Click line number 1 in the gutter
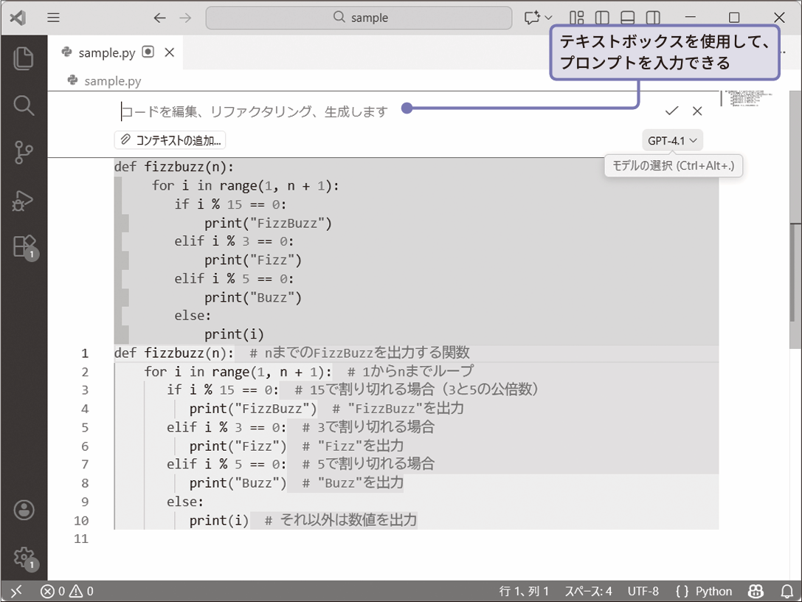This screenshot has height=602, width=802. (85, 353)
